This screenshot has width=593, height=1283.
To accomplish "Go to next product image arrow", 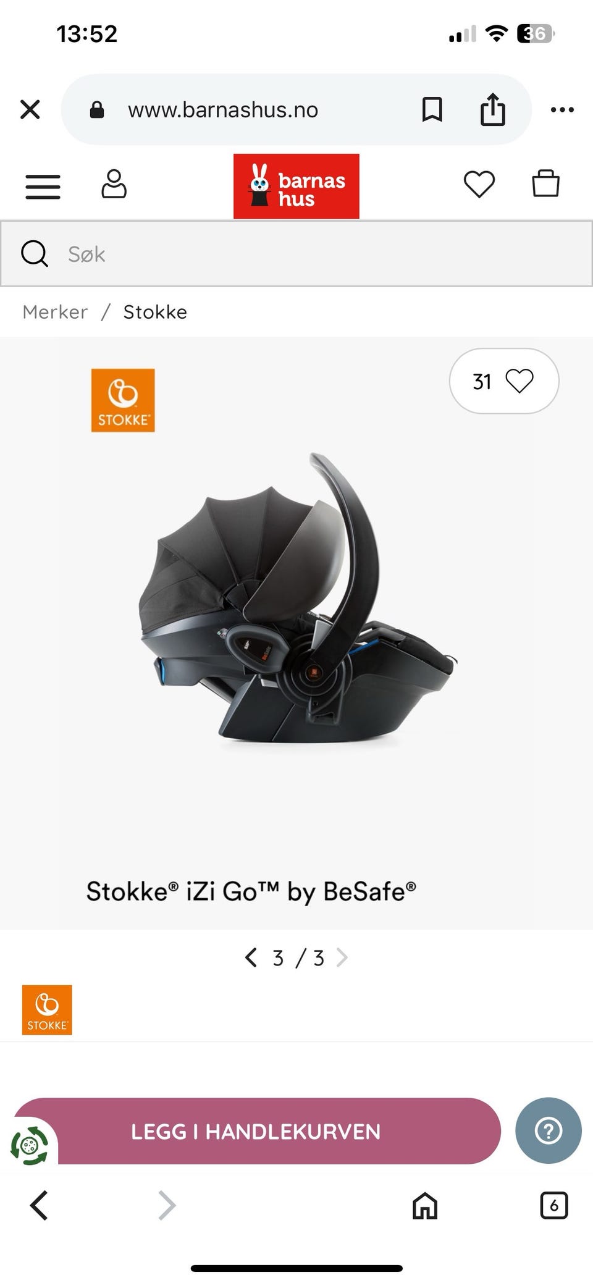I will (x=342, y=957).
